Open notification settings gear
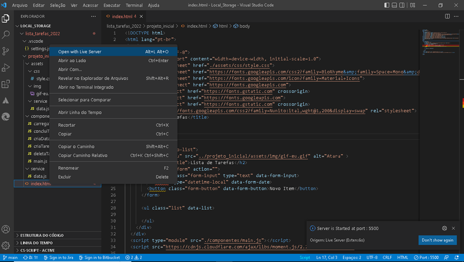This screenshot has height=262, width=464. (x=445, y=228)
